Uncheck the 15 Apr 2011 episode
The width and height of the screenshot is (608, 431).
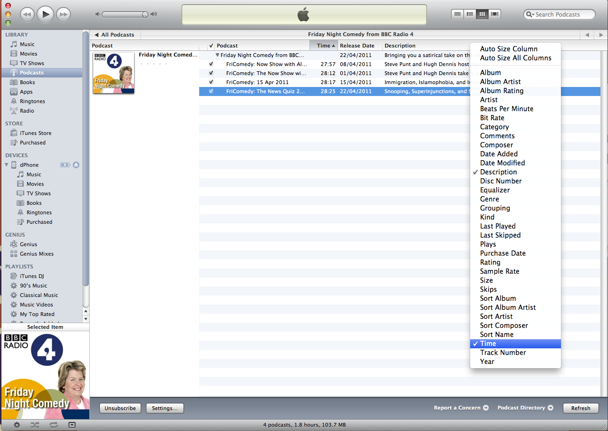point(211,82)
